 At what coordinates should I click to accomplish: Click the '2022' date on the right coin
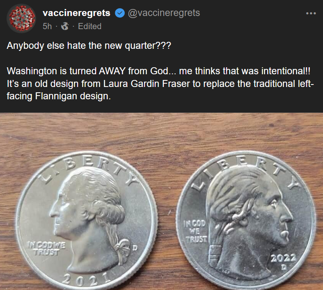click(x=284, y=258)
